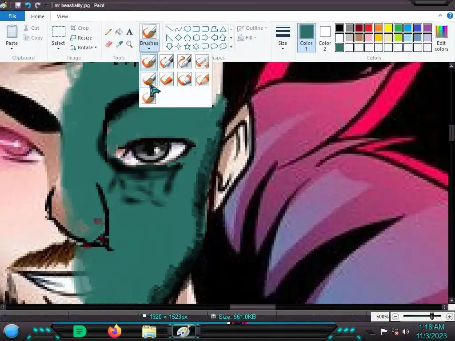Pick the black color swatch
The width and height of the screenshot is (455, 341).
[x=339, y=28]
